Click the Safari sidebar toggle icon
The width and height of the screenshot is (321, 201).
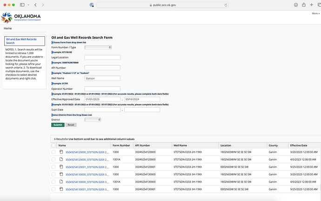(22, 5)
